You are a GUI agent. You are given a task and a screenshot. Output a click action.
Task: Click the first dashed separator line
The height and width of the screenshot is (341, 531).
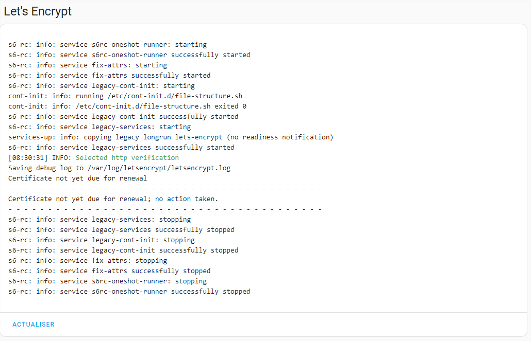click(x=165, y=189)
